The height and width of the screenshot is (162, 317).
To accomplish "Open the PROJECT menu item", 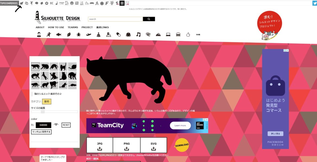I will point(87,27).
